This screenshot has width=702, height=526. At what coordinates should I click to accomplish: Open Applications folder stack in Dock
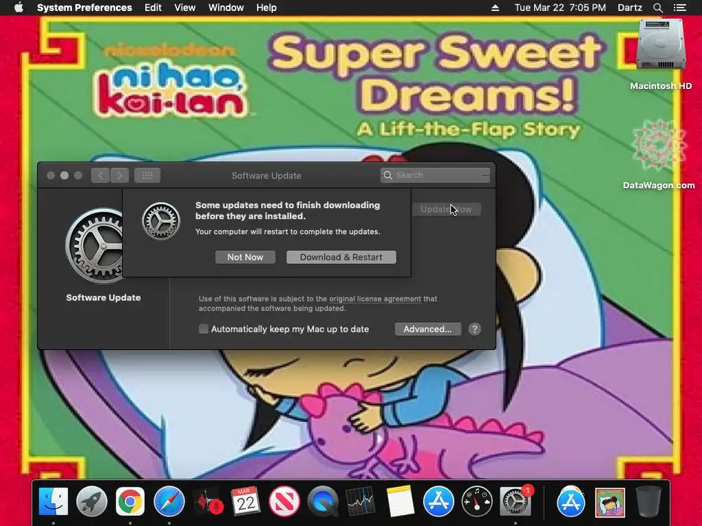571,501
